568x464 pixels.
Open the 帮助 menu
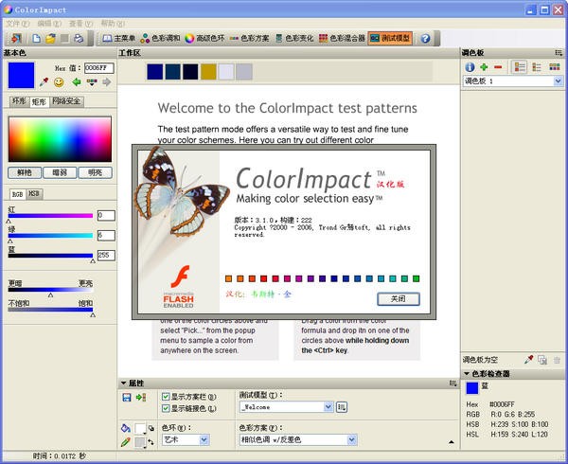click(x=113, y=24)
